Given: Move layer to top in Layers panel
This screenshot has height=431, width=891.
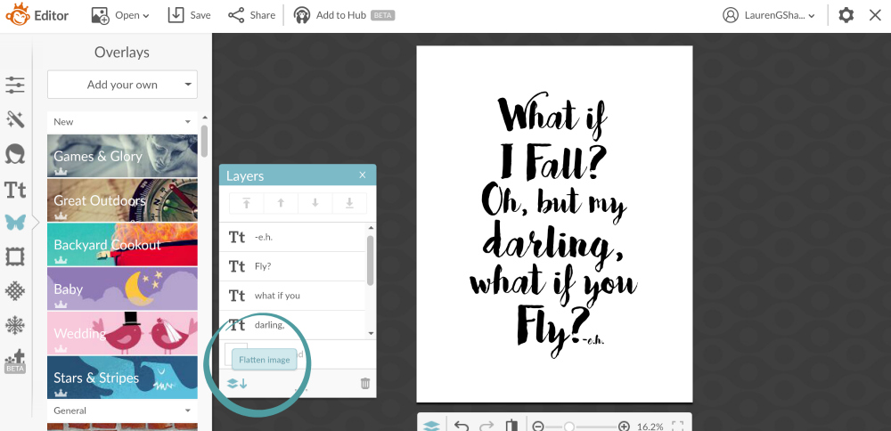Looking at the screenshot, I should [247, 203].
